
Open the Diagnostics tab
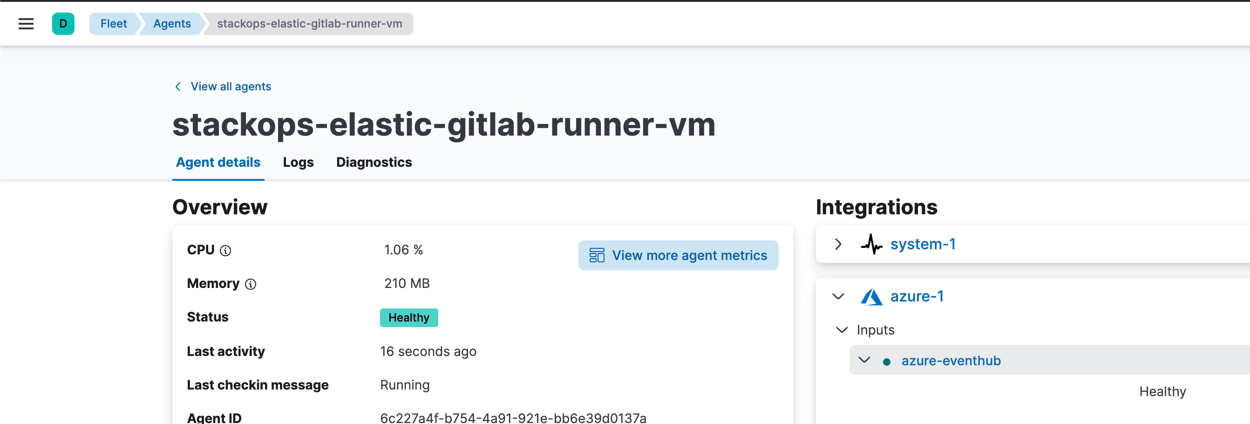click(x=374, y=162)
